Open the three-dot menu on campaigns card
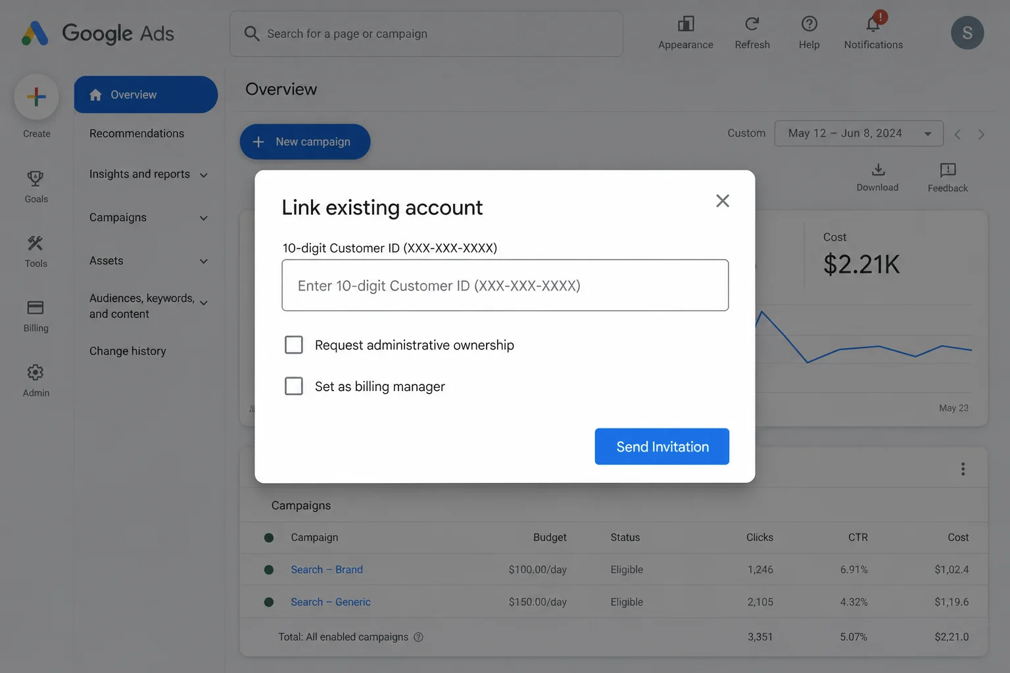1010x673 pixels. [x=963, y=469]
